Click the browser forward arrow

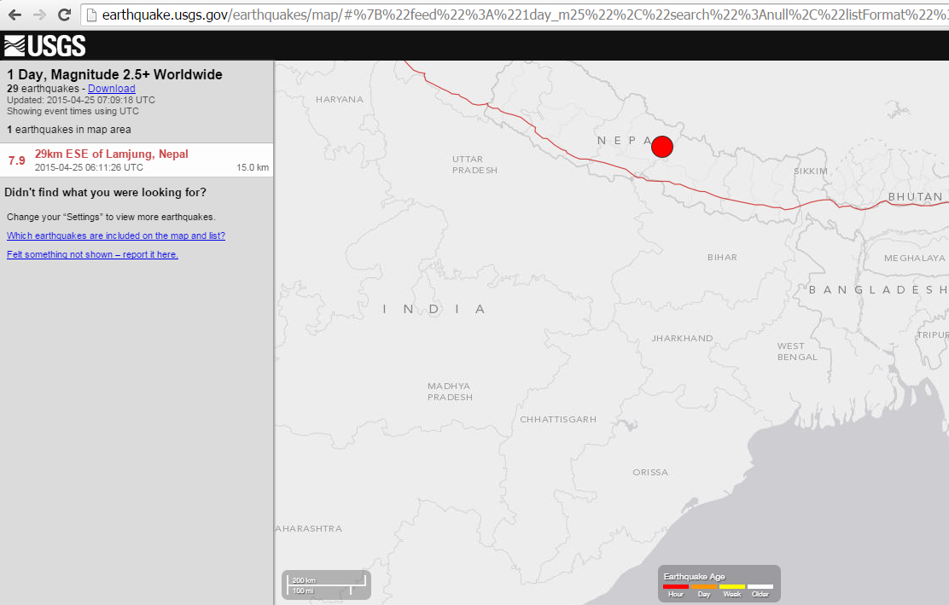(x=39, y=15)
